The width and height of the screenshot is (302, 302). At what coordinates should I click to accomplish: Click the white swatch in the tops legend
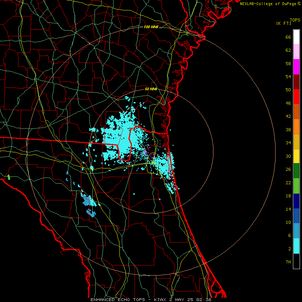[296, 37]
